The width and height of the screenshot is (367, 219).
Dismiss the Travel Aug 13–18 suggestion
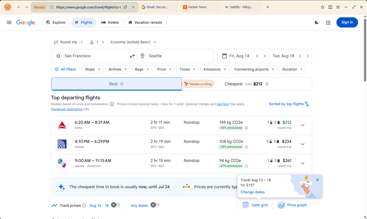pos(318,180)
